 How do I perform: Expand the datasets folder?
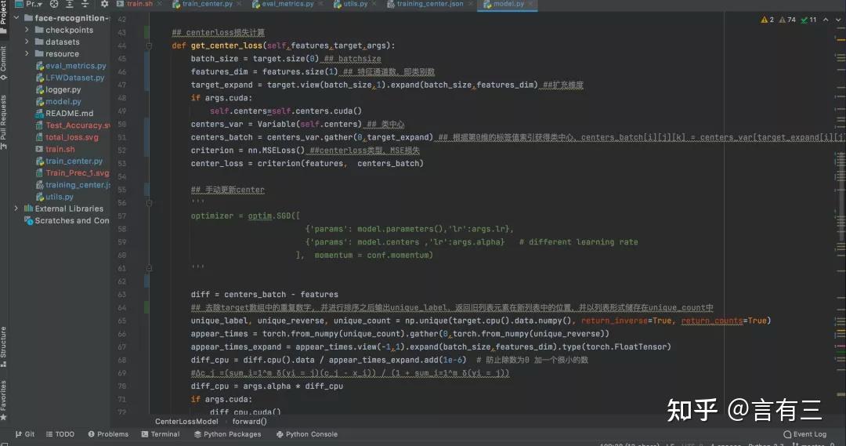pos(27,42)
